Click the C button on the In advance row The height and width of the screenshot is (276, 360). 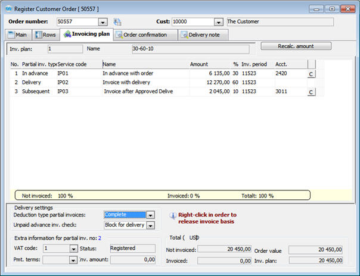311,74
